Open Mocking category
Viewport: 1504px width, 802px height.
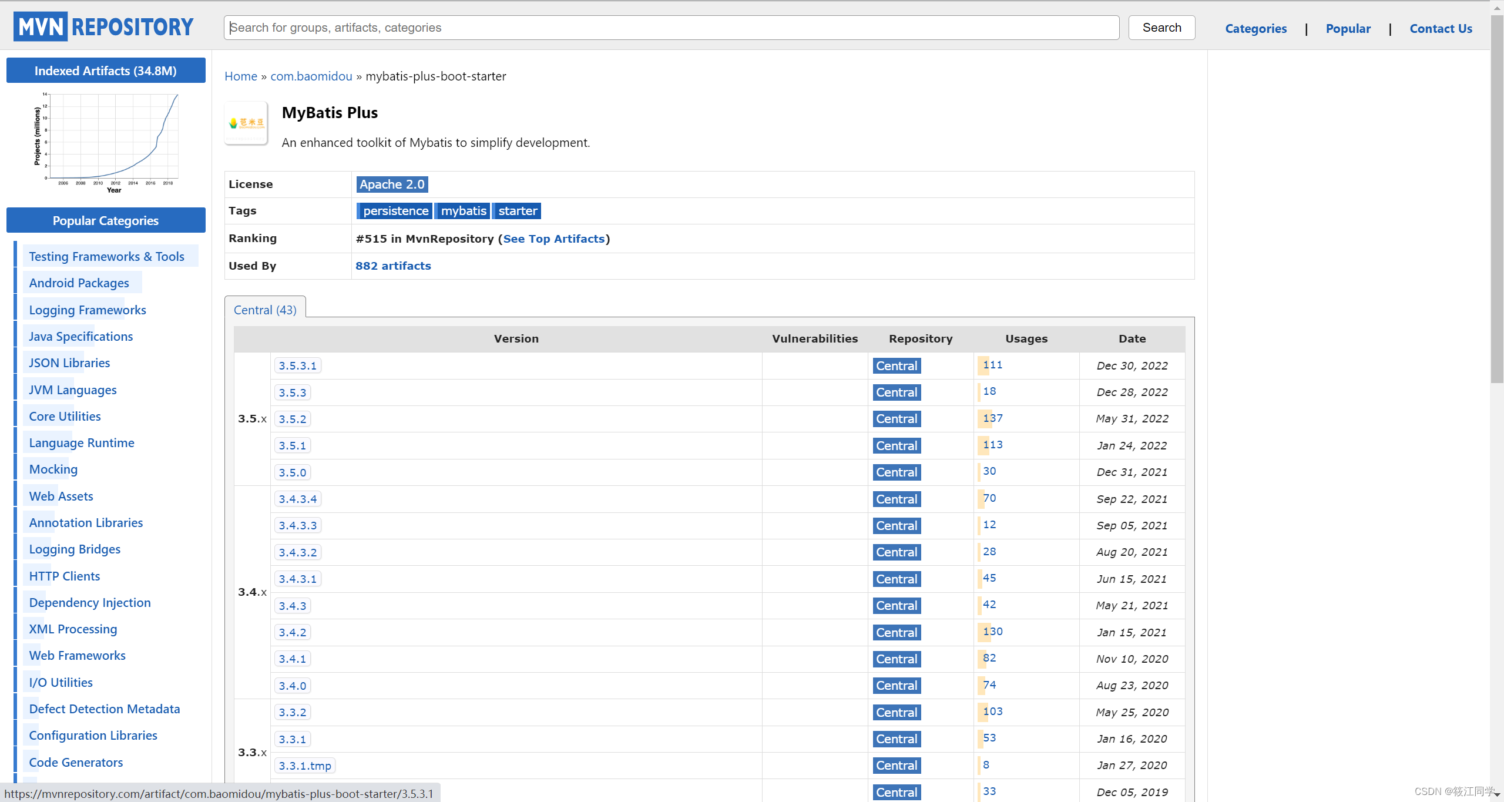click(x=53, y=469)
